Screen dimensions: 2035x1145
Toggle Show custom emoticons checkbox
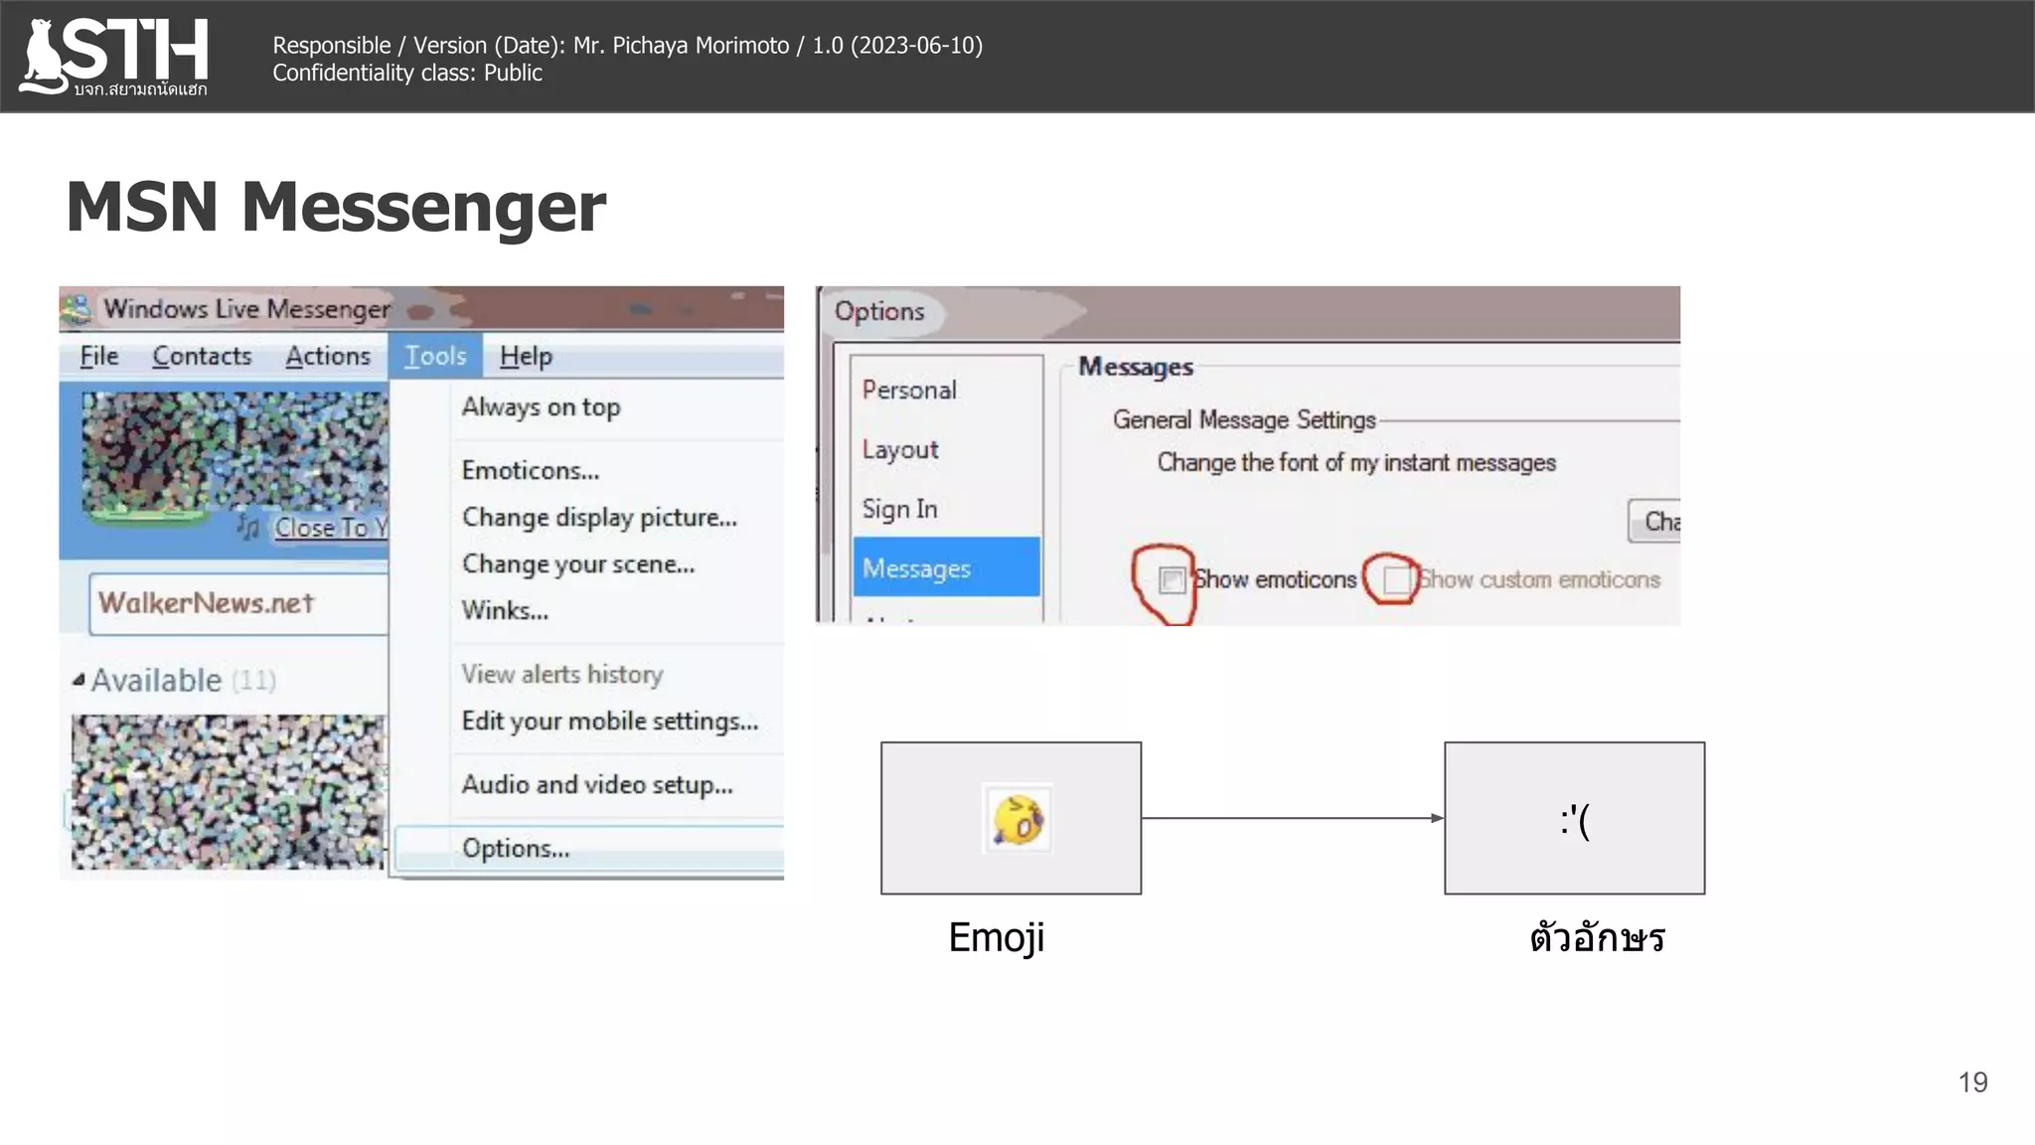click(1396, 579)
